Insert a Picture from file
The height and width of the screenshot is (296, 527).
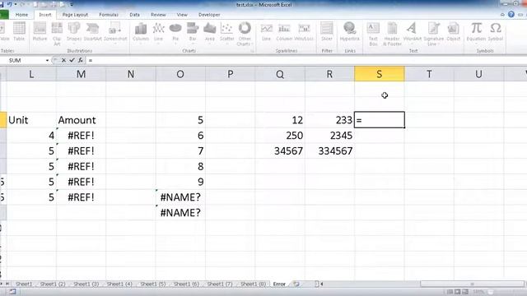click(x=40, y=32)
